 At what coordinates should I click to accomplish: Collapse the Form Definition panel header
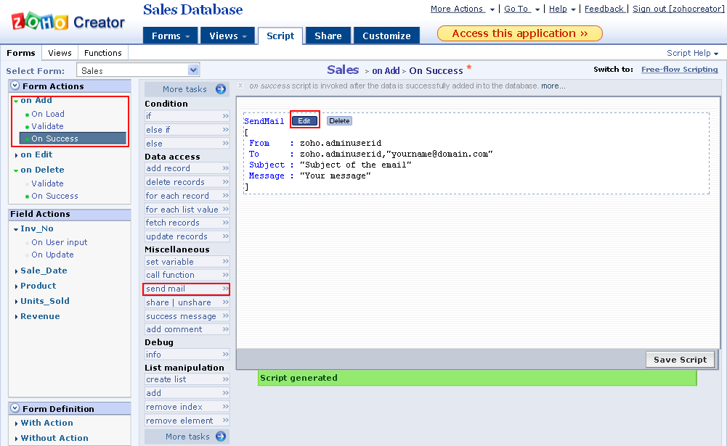pos(15,409)
